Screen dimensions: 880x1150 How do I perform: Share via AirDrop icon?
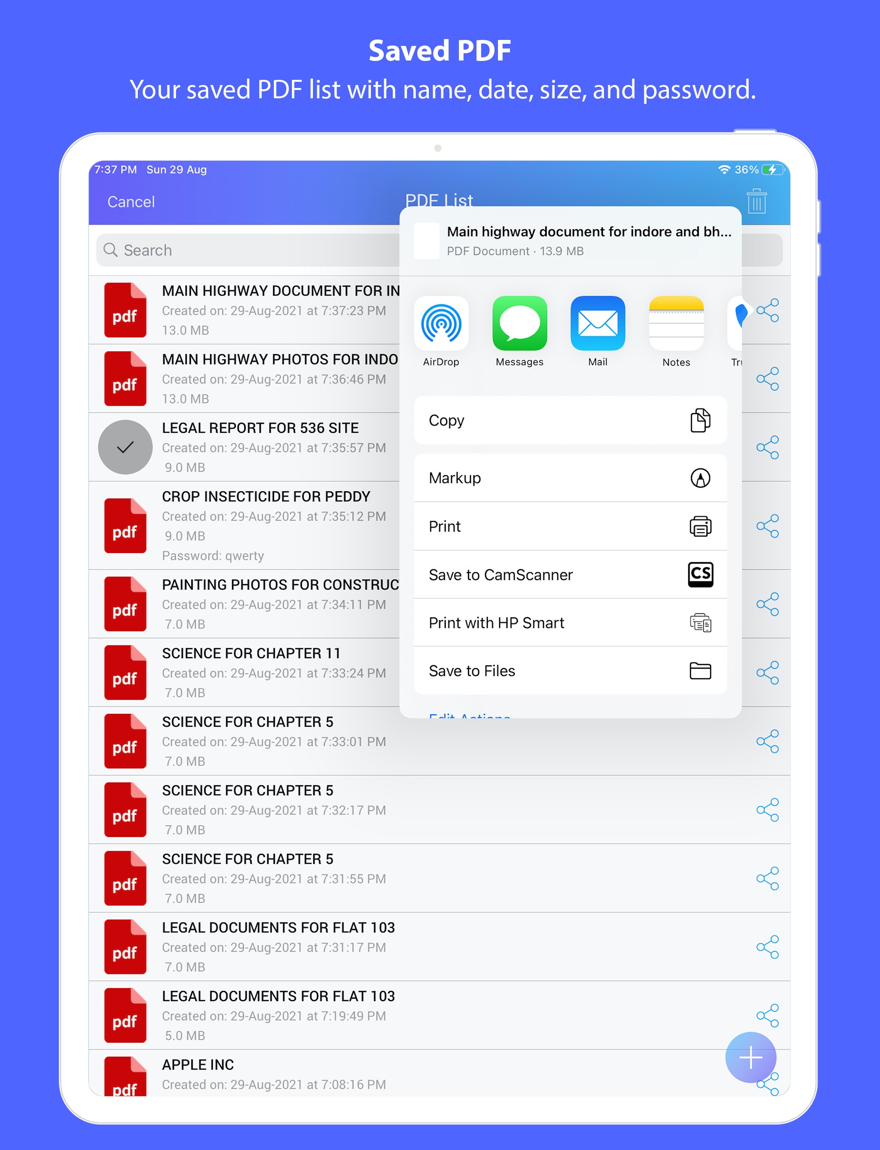pyautogui.click(x=441, y=323)
